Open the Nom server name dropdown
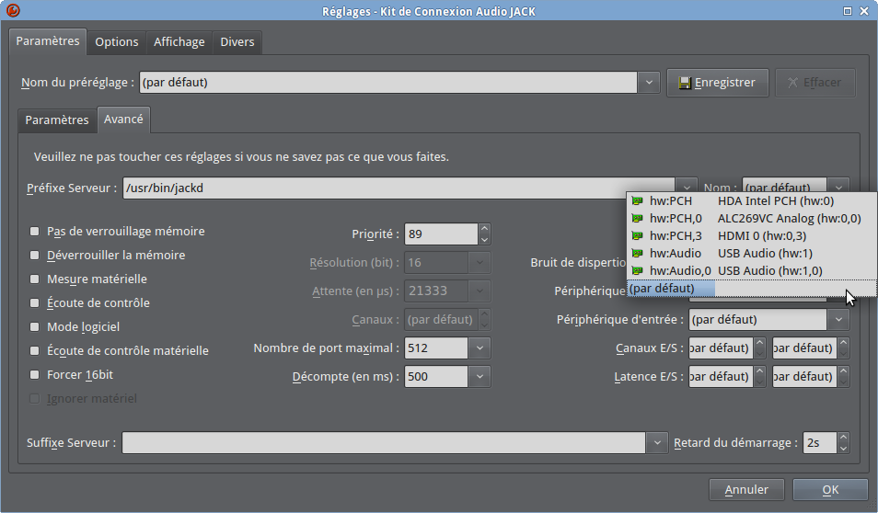This screenshot has height=513, width=878. [x=838, y=185]
